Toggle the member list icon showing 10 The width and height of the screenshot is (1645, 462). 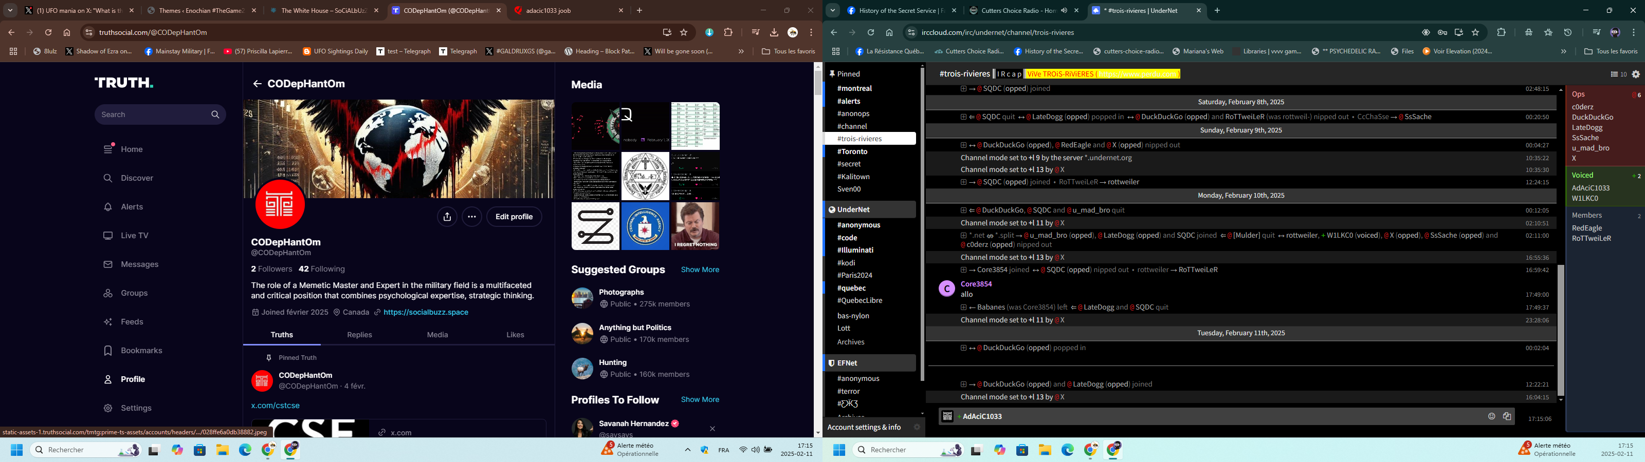point(1618,74)
